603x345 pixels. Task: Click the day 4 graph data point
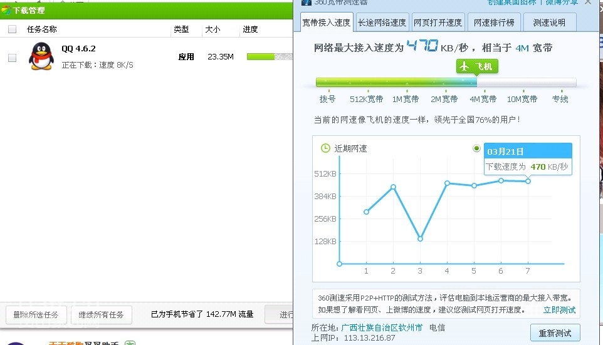tap(447, 183)
